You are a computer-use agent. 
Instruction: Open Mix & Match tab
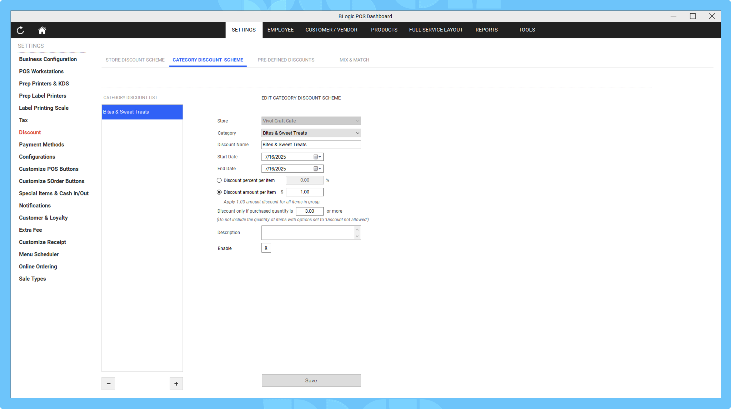coord(354,60)
